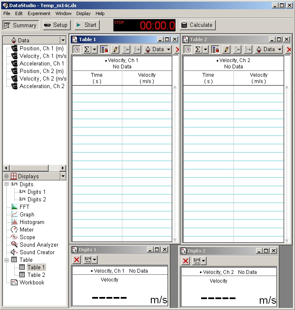This screenshot has width=295, height=310.
Task: Select the Sound Analyzer display icon
Action: pos(14,245)
